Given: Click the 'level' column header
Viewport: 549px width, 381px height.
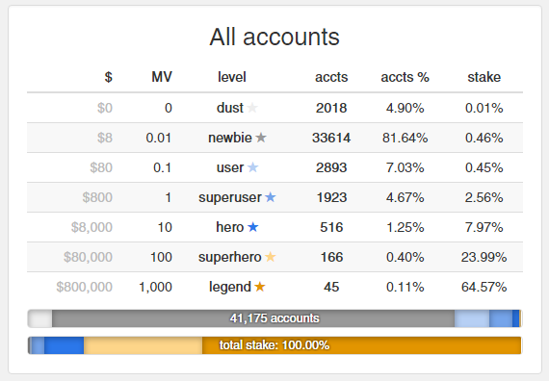Looking at the screenshot, I should point(232,77).
